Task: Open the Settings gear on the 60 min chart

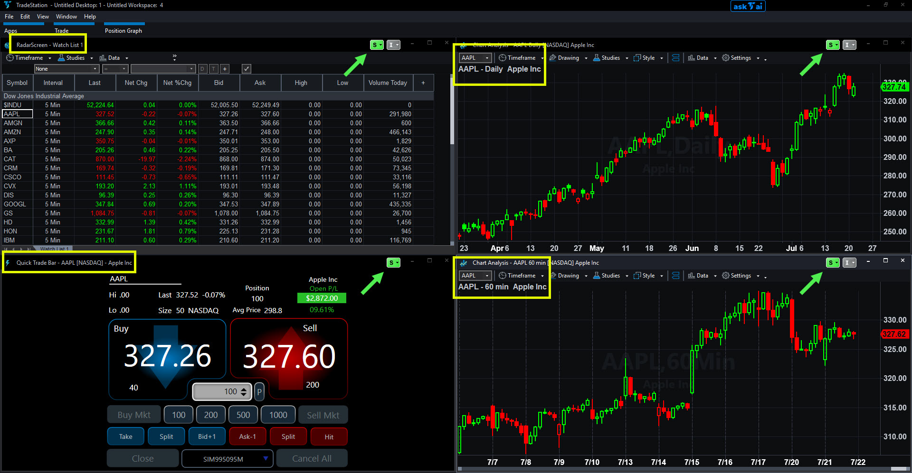Action: (x=726, y=276)
